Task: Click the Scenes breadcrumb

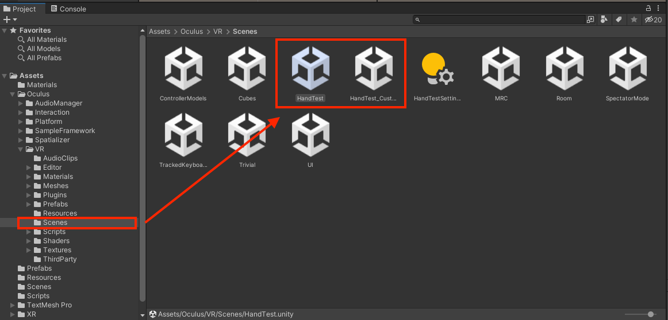Action: click(x=245, y=32)
